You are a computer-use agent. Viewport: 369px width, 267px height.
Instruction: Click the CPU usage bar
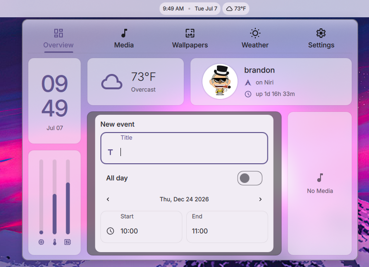click(x=41, y=197)
